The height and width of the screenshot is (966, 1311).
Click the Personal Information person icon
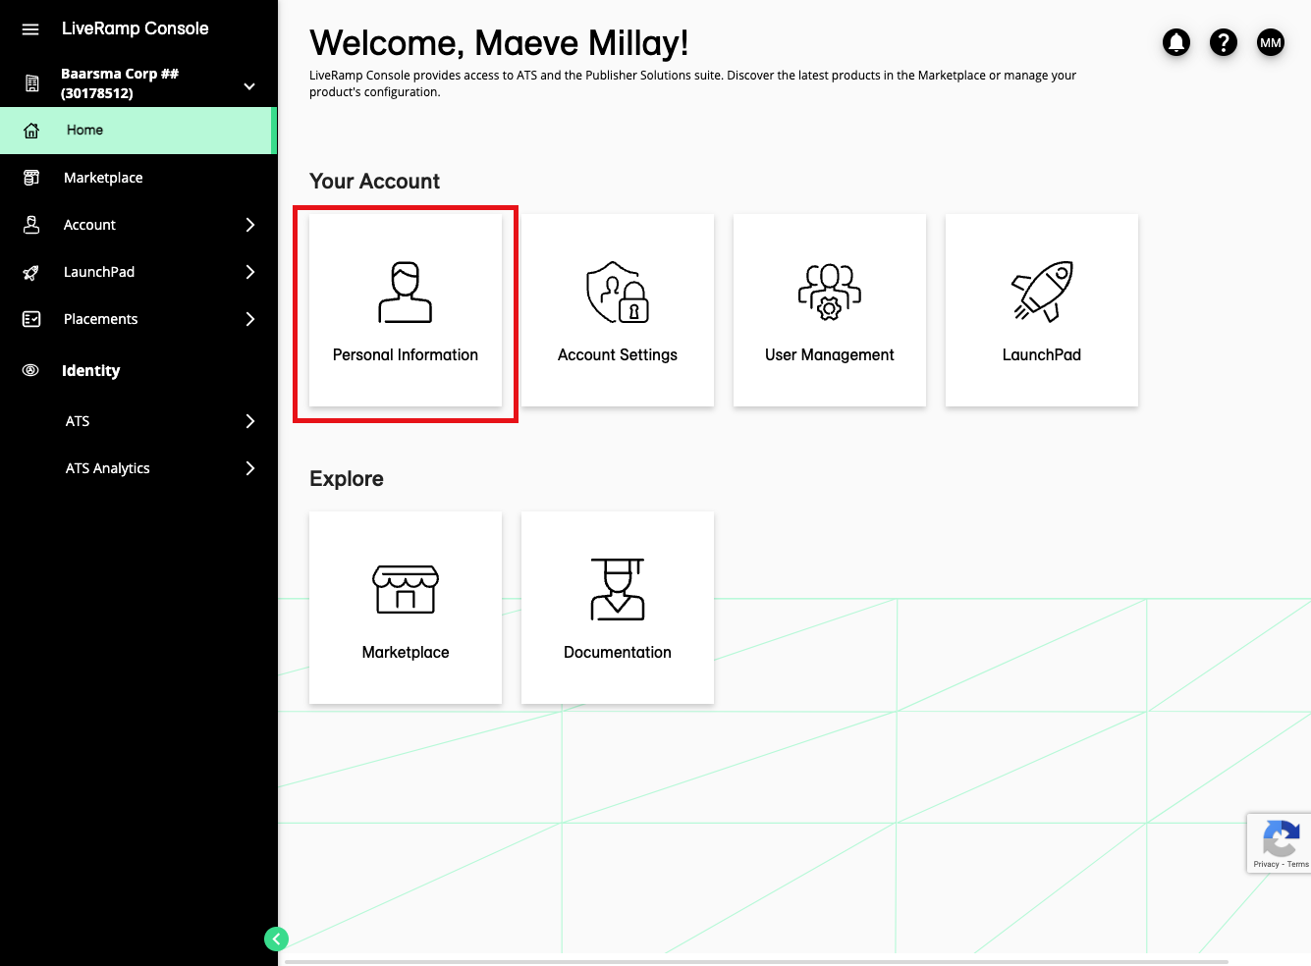pos(406,293)
